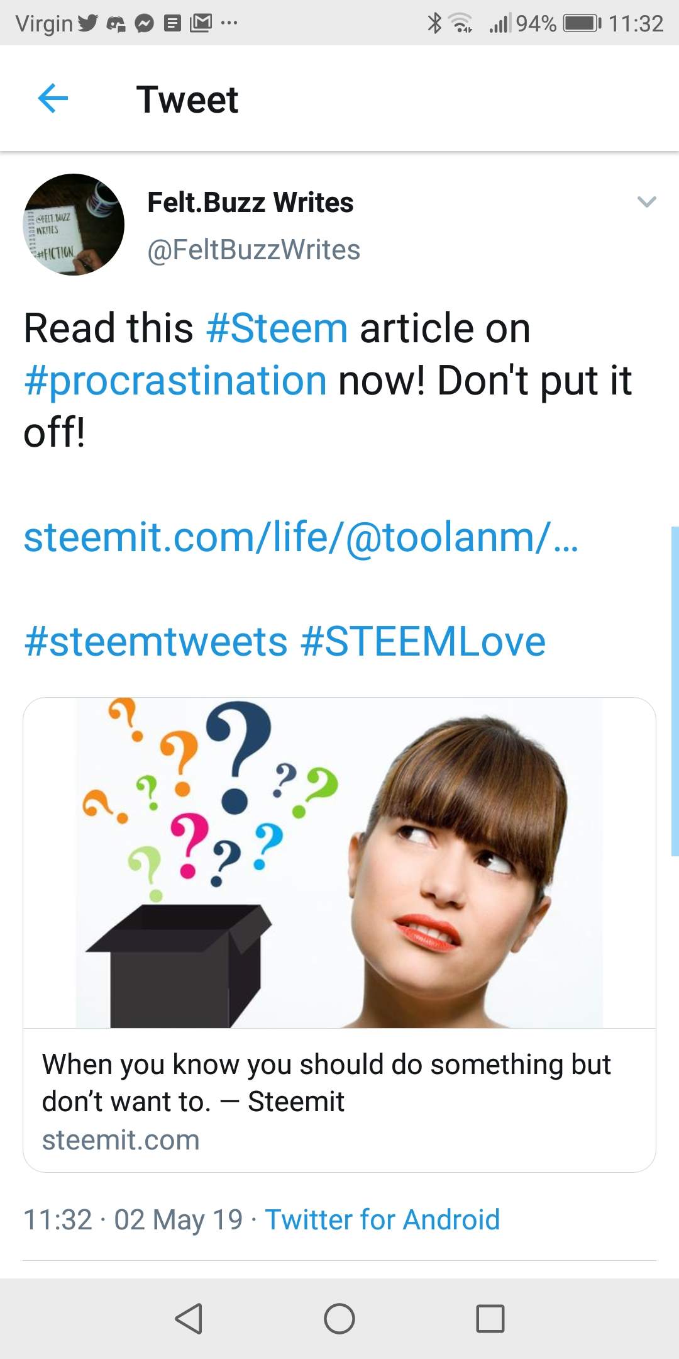The image size is (679, 1359).
Task: Tap the back arrow icon
Action: click(x=53, y=99)
